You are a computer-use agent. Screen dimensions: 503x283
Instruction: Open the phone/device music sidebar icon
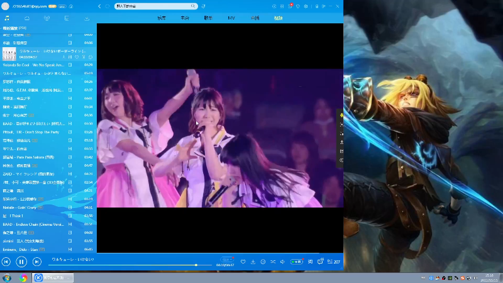[67, 18]
